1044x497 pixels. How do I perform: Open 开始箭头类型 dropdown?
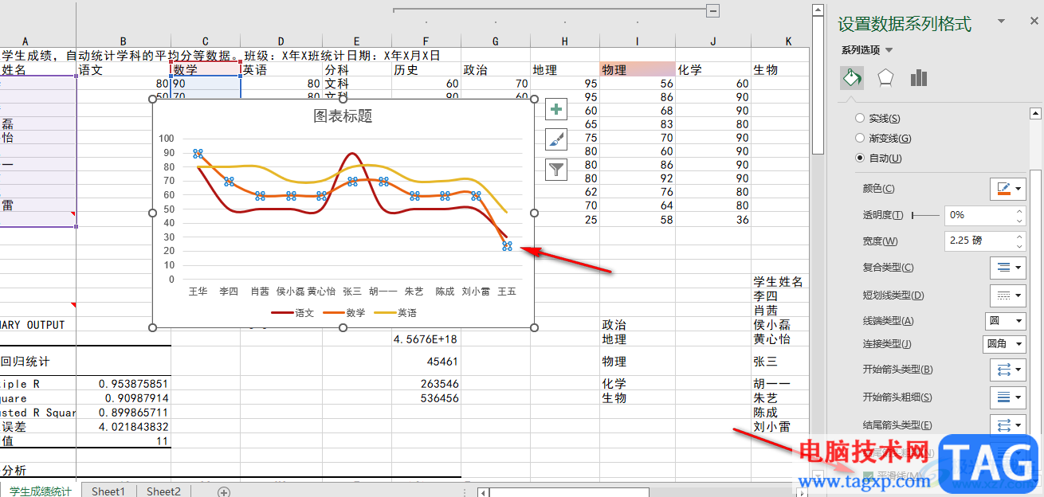(x=1007, y=370)
